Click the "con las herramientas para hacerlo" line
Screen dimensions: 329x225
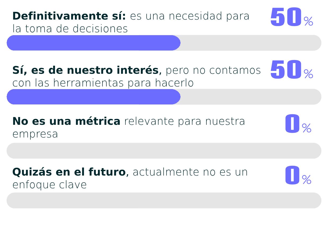click(x=103, y=83)
